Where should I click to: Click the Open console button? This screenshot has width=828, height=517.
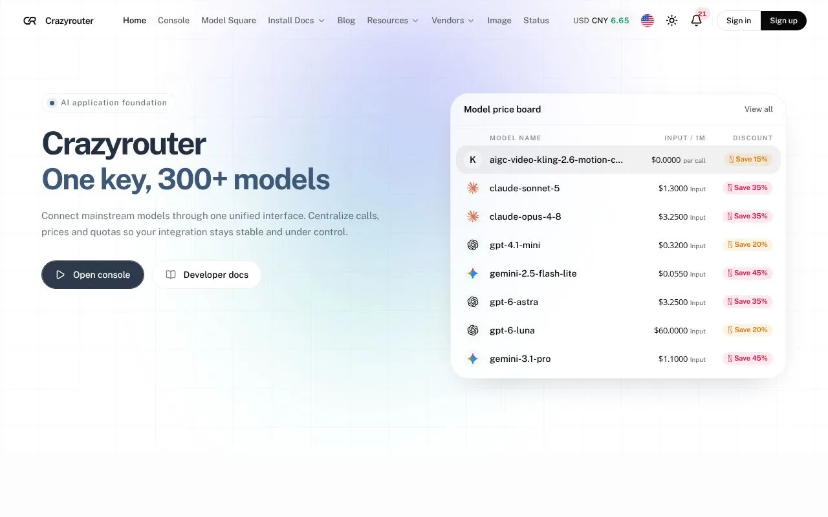tap(93, 275)
